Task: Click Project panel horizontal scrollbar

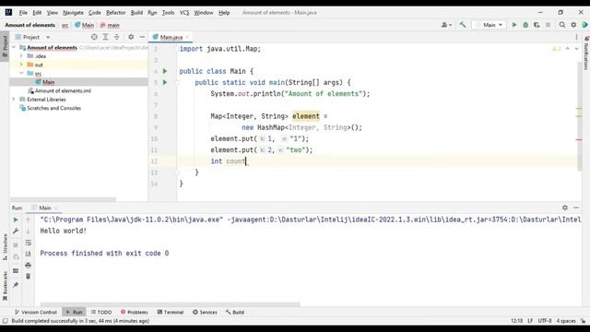Action: [x=64, y=199]
